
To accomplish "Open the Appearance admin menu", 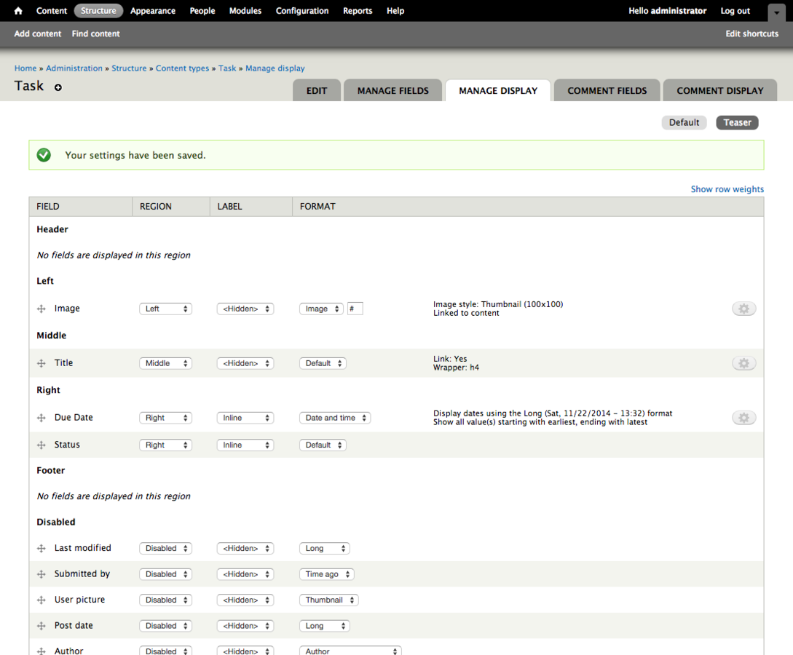I will 153,11.
